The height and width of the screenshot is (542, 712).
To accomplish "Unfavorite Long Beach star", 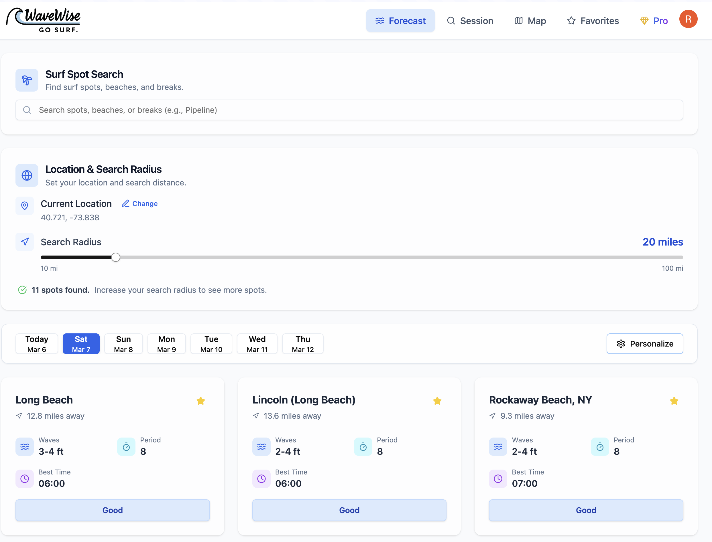I will tap(200, 401).
